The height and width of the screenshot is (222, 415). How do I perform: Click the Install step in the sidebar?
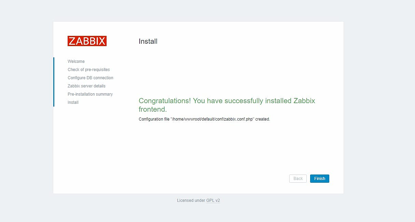pos(73,102)
